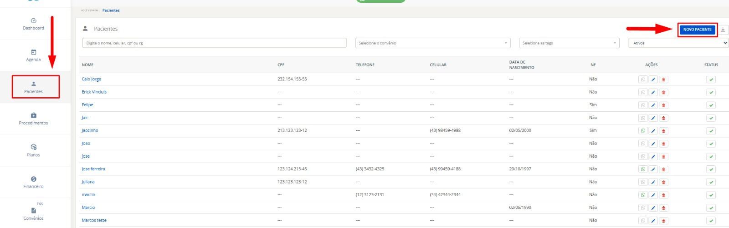The height and width of the screenshot is (228, 729).
Task: Click the NF column header
Action: pyautogui.click(x=593, y=65)
